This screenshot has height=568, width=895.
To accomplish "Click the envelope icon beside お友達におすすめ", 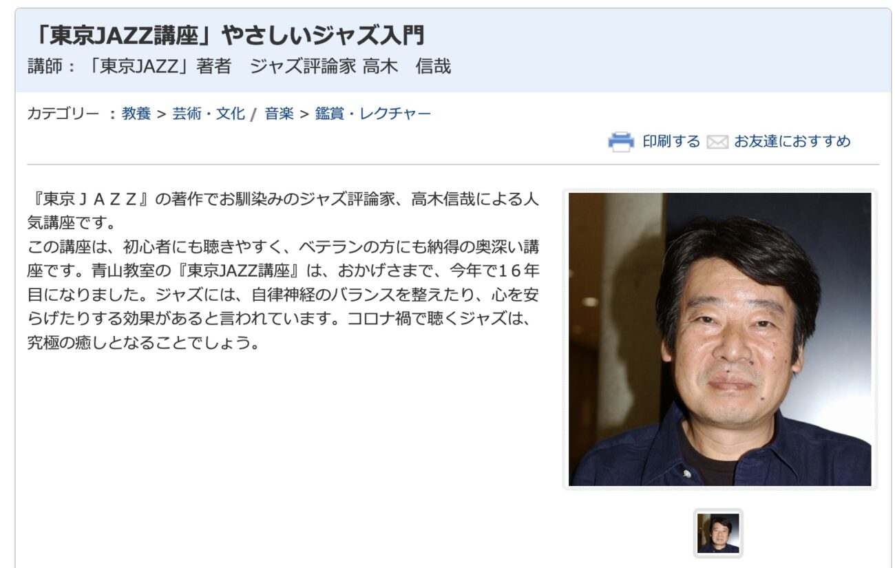I will (717, 142).
